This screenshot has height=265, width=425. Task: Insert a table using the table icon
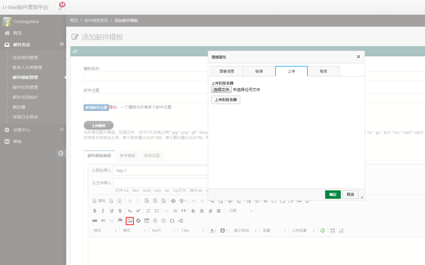pos(147,221)
